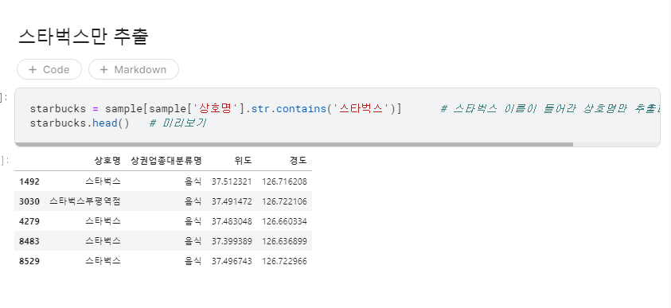Image resolution: width=671 pixels, height=308 pixels.
Task: Click the 상호명 column header
Action: (107, 161)
